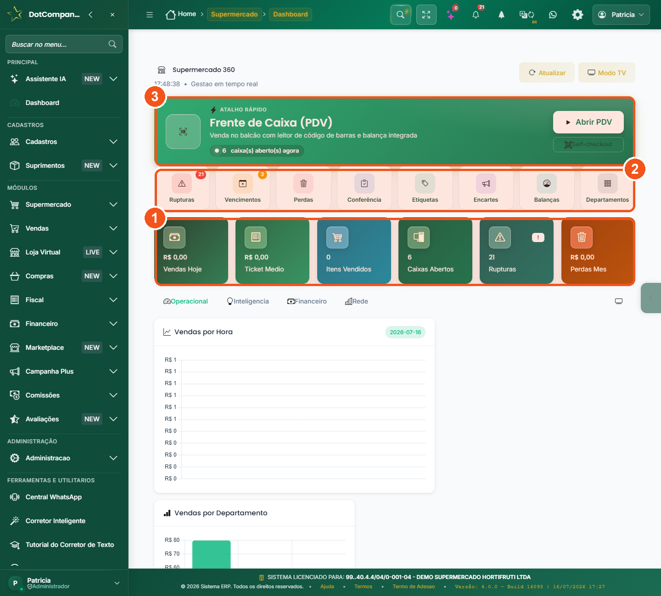Open the Patricia user dropdown in top bar

click(x=621, y=15)
